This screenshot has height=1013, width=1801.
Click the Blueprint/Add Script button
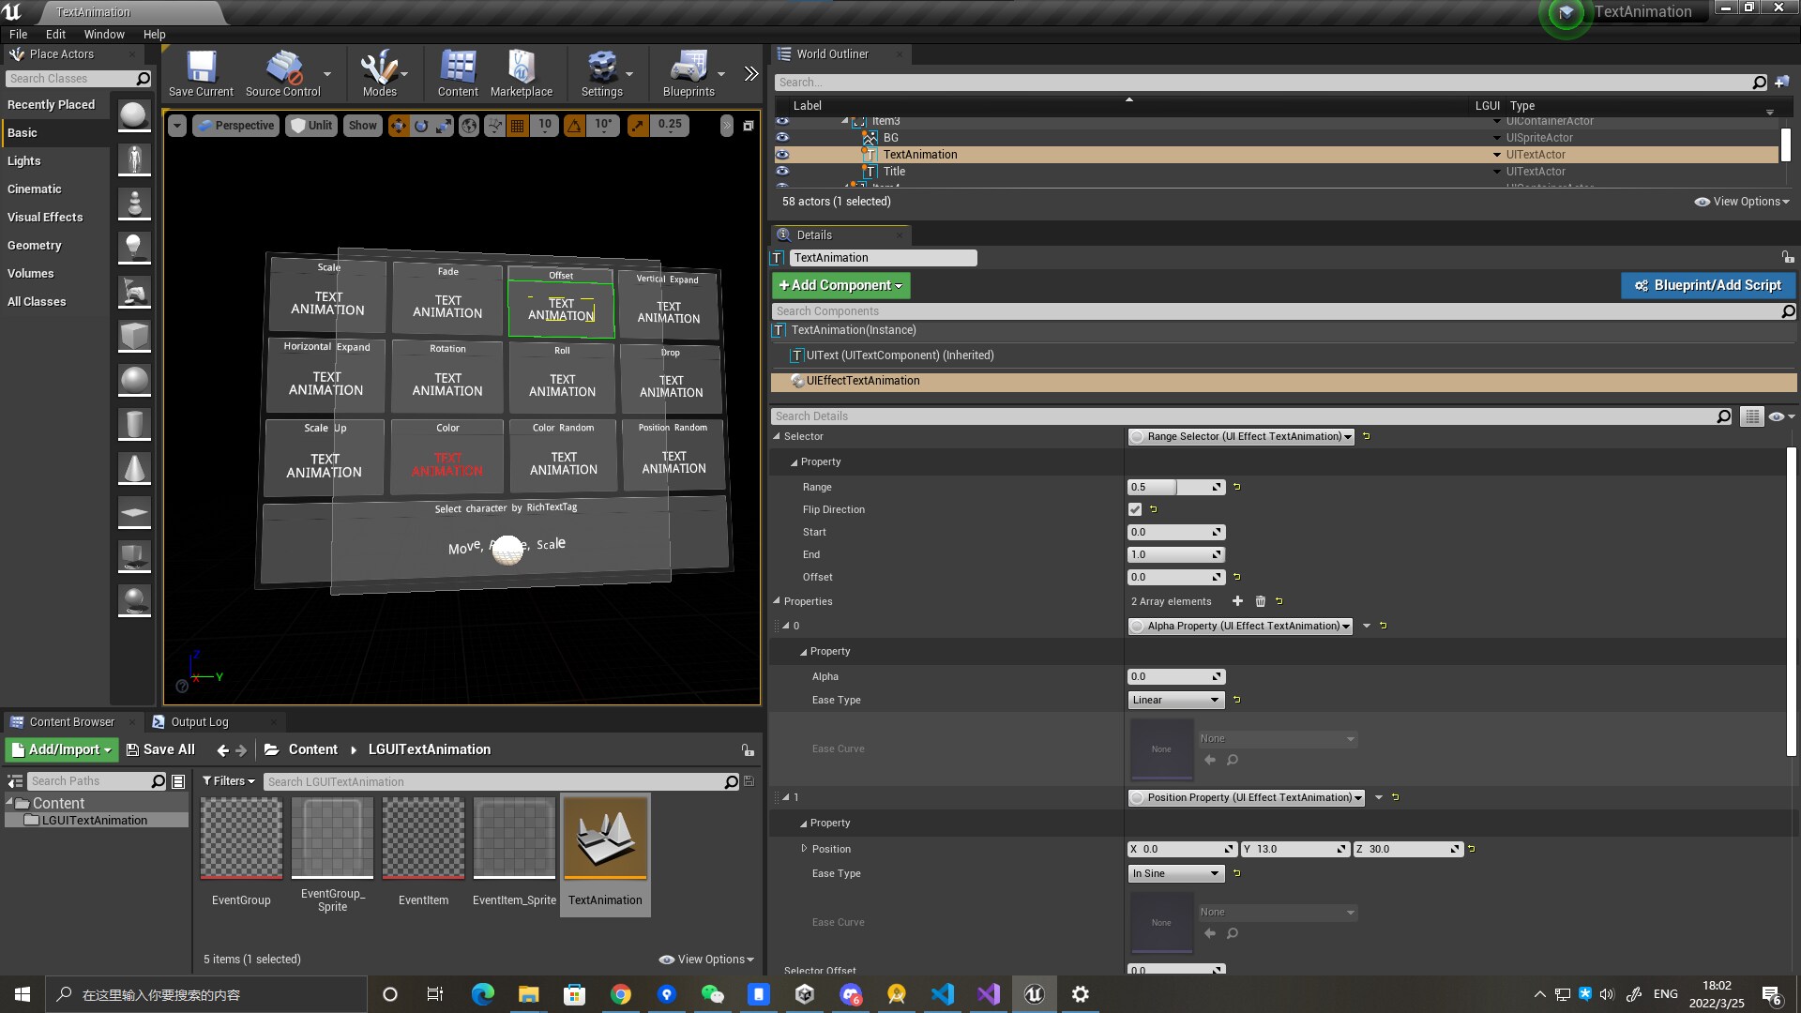click(1708, 285)
